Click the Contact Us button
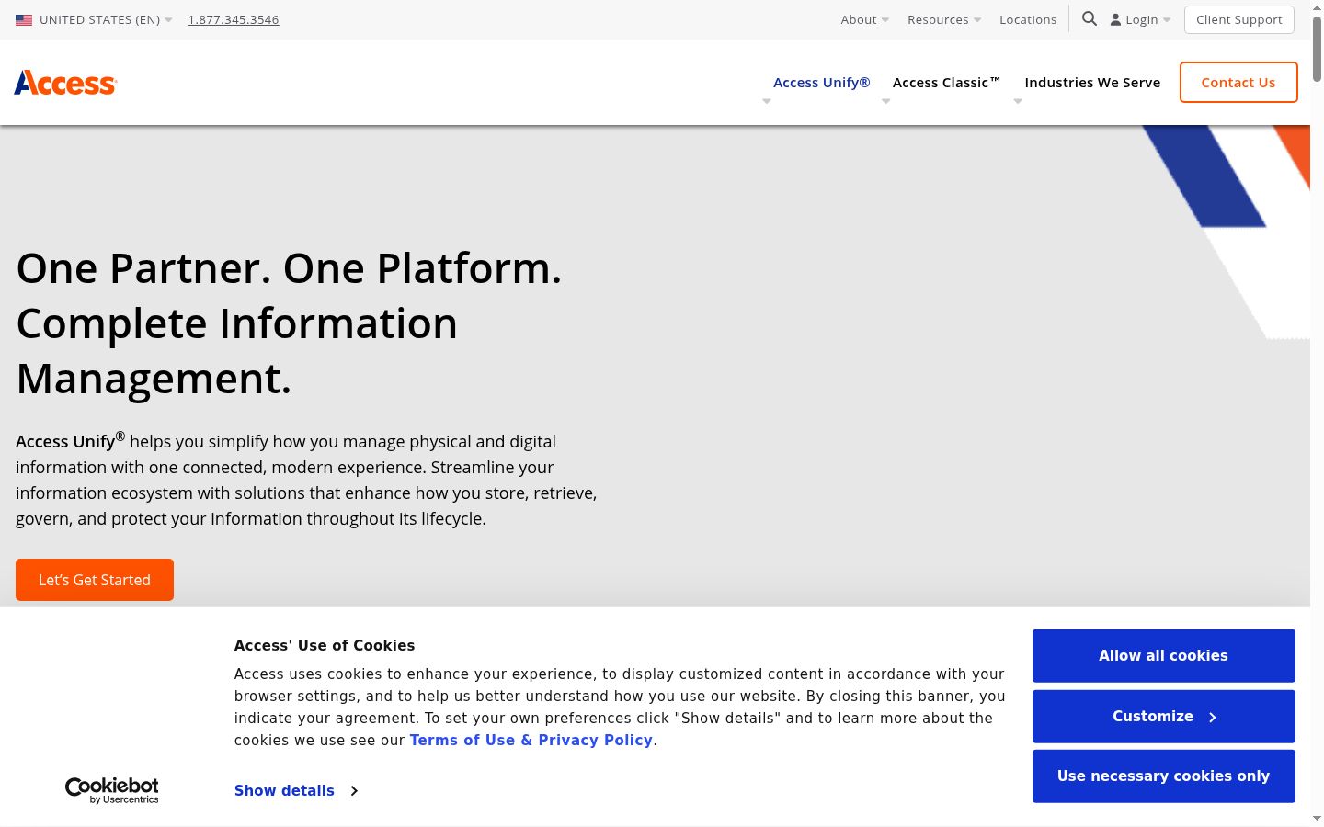Image resolution: width=1324 pixels, height=827 pixels. (x=1238, y=82)
